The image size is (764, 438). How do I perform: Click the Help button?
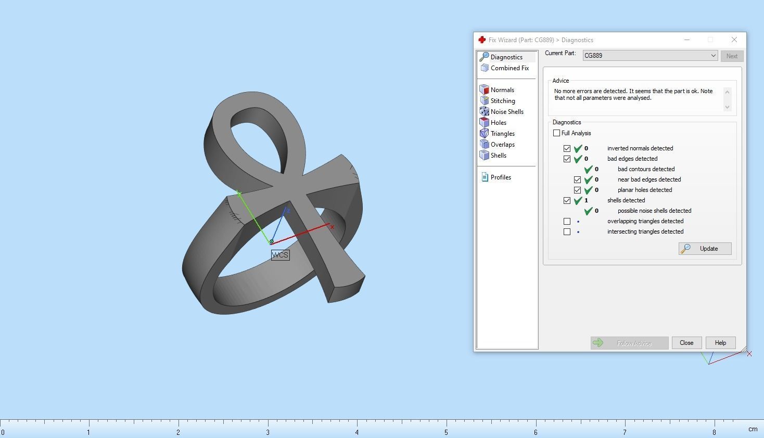click(720, 343)
